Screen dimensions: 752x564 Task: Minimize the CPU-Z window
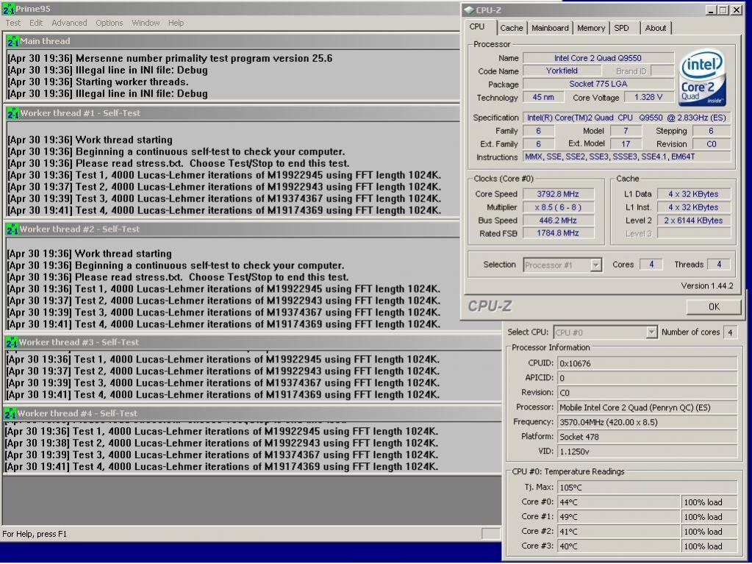pyautogui.click(x=712, y=10)
